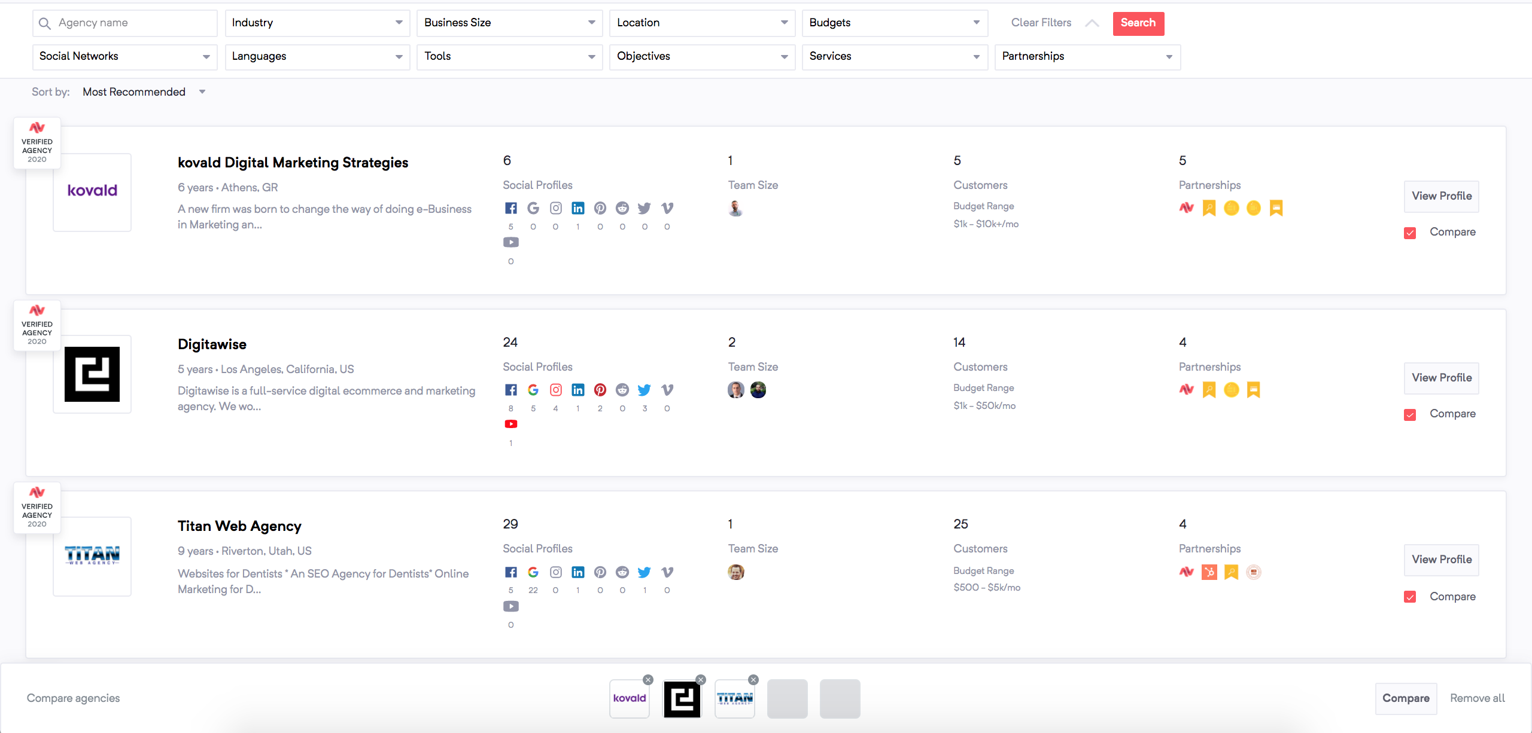Viewport: 1532px width, 733px height.
Task: Open the Services filter dropdown
Action: 895,57
